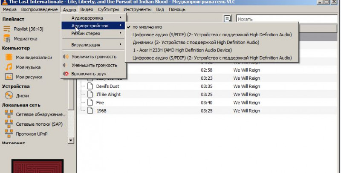The width and height of the screenshot is (341, 173).
Task: Click the Playlist icon in sidebar
Action: pyautogui.click(x=7, y=29)
